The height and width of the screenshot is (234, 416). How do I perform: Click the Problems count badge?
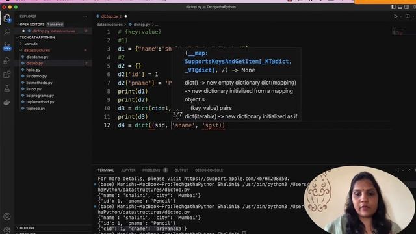(165, 170)
